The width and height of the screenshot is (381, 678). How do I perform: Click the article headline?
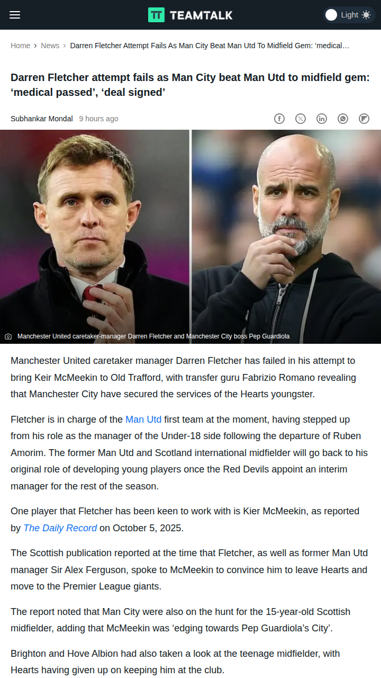[190, 85]
